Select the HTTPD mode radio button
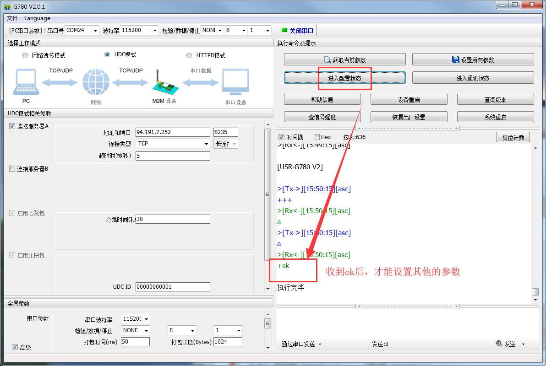The height and width of the screenshot is (366, 546). 189,55
